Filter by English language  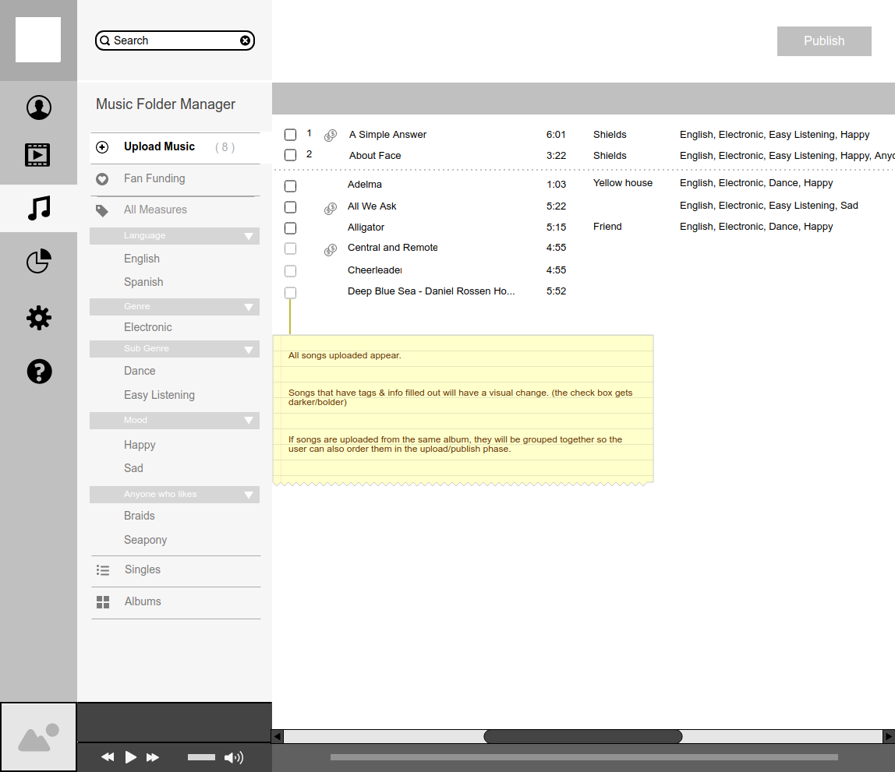click(x=142, y=259)
